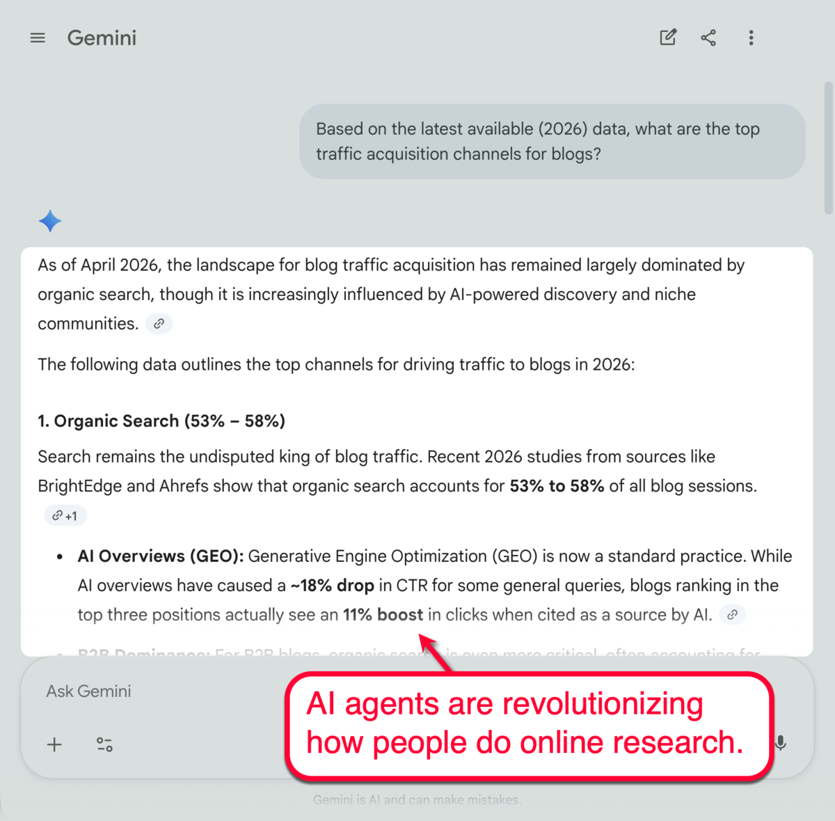Open the source link chip after "communities."
The height and width of the screenshot is (821, 835).
(159, 324)
